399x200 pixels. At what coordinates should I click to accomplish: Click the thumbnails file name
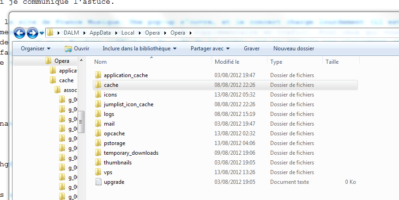(118, 163)
